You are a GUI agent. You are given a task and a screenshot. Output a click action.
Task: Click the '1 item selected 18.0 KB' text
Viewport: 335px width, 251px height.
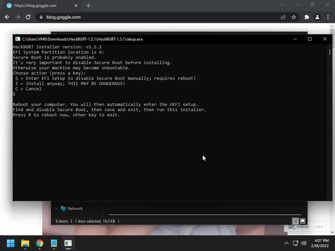[x=95, y=221]
